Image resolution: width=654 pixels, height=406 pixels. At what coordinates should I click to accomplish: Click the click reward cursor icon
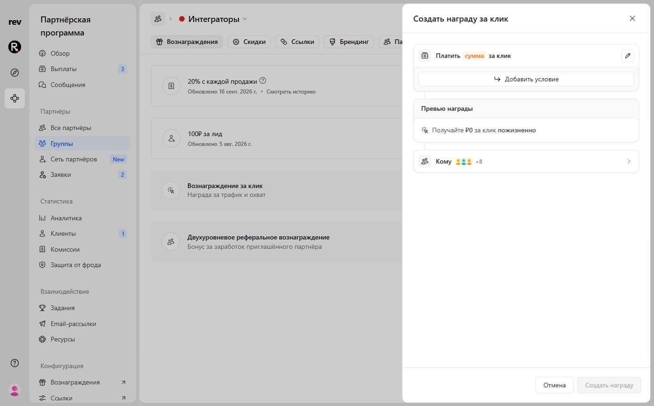click(x=171, y=190)
